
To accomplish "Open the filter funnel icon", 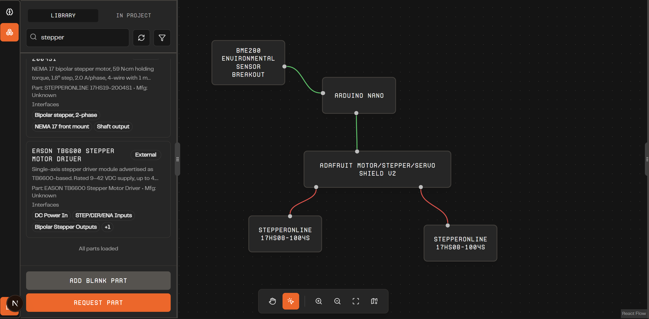I will pyautogui.click(x=162, y=38).
